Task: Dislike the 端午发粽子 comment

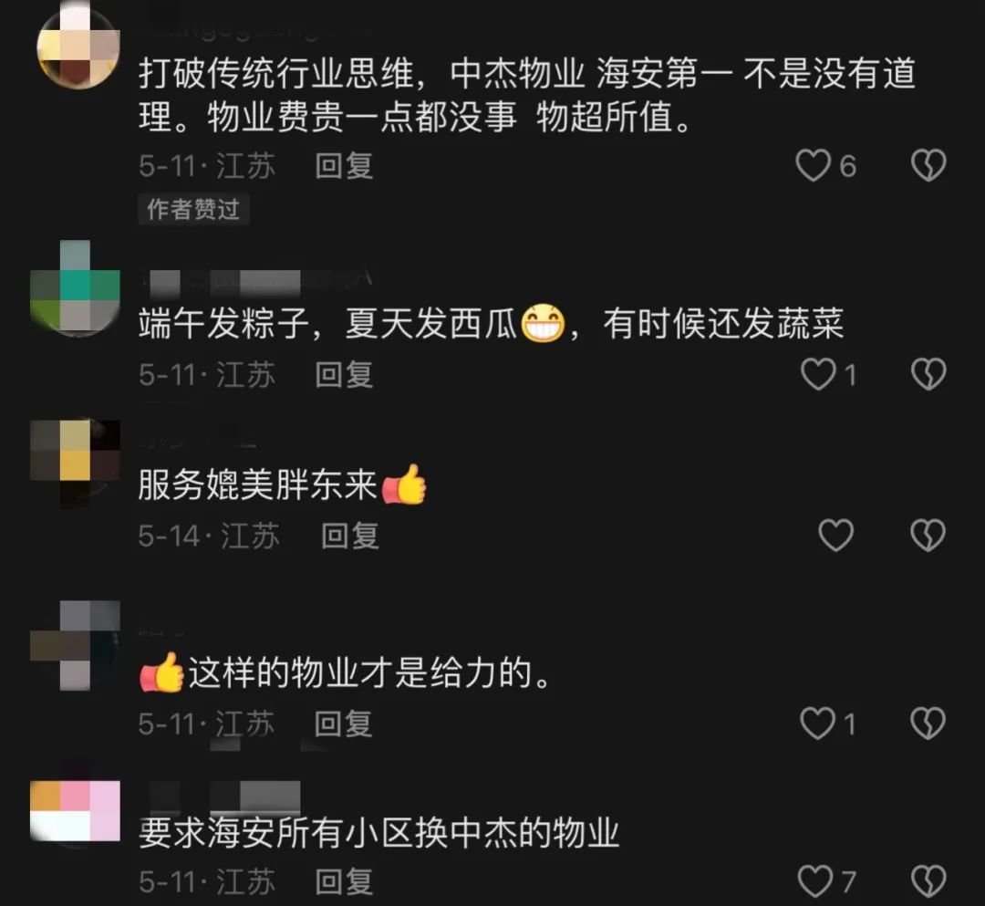Action: 928,374
